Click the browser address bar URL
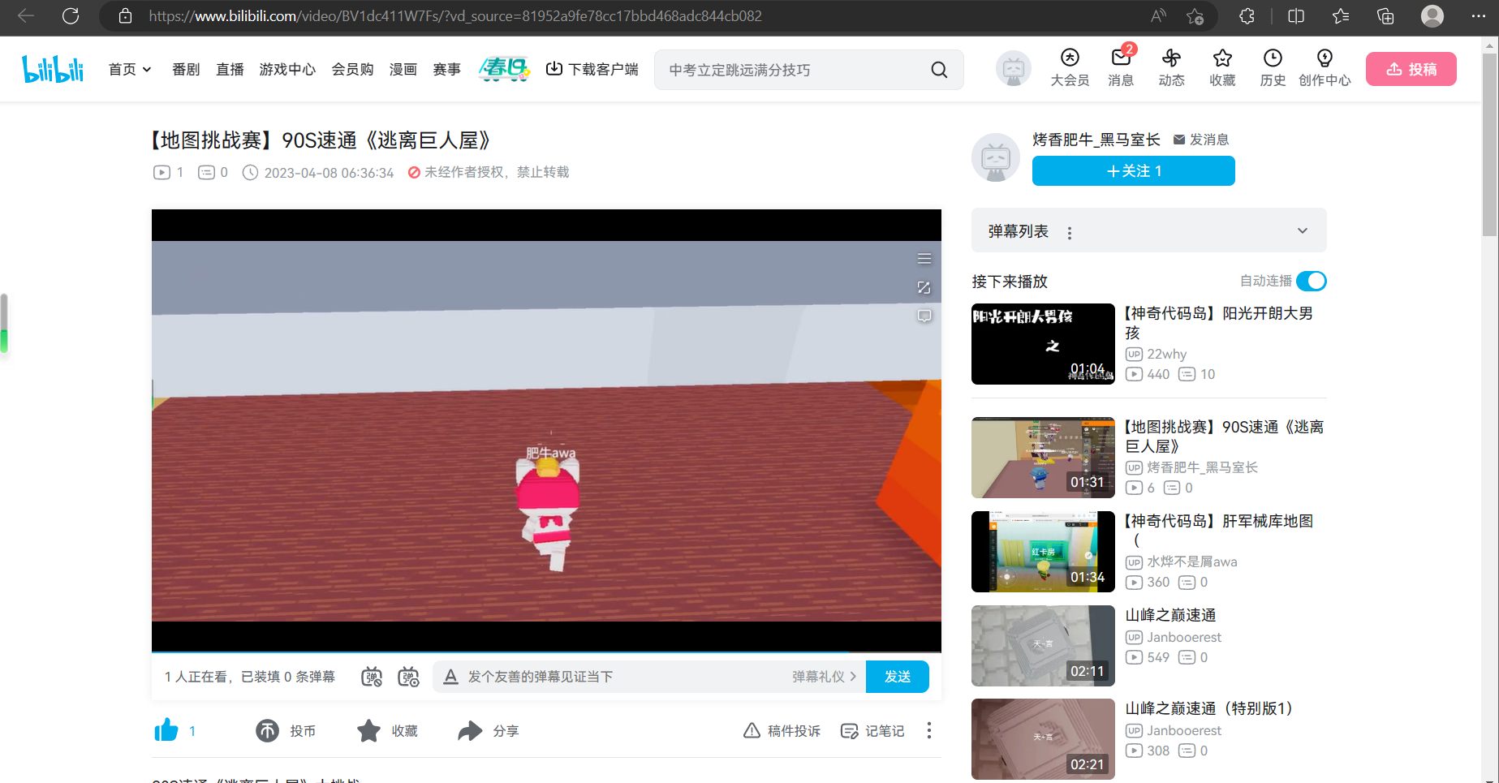1499x783 pixels. [x=455, y=16]
